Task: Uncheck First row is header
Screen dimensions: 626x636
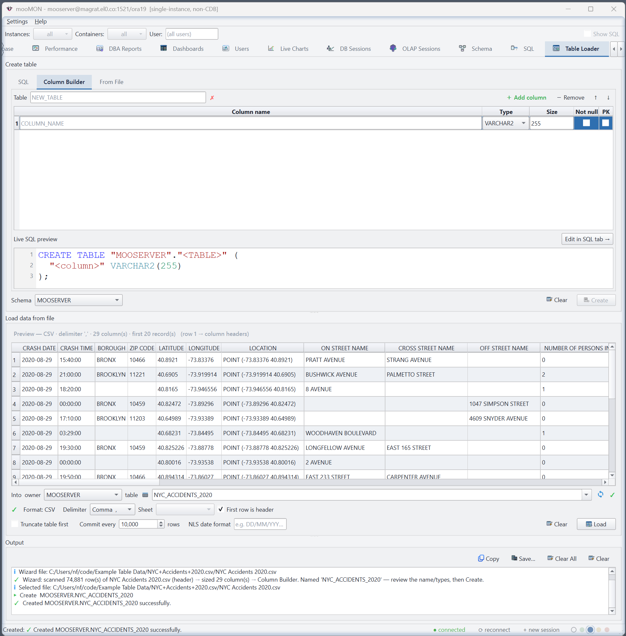Action: pos(221,509)
